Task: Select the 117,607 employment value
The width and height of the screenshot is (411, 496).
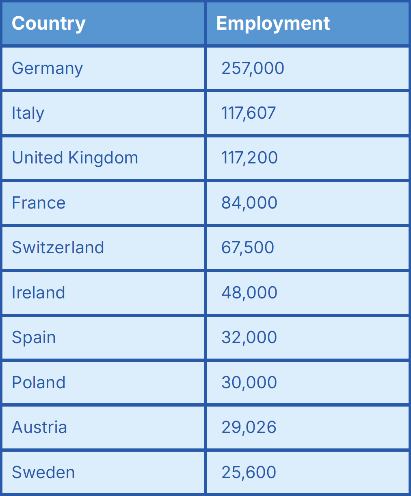Action: (x=249, y=113)
